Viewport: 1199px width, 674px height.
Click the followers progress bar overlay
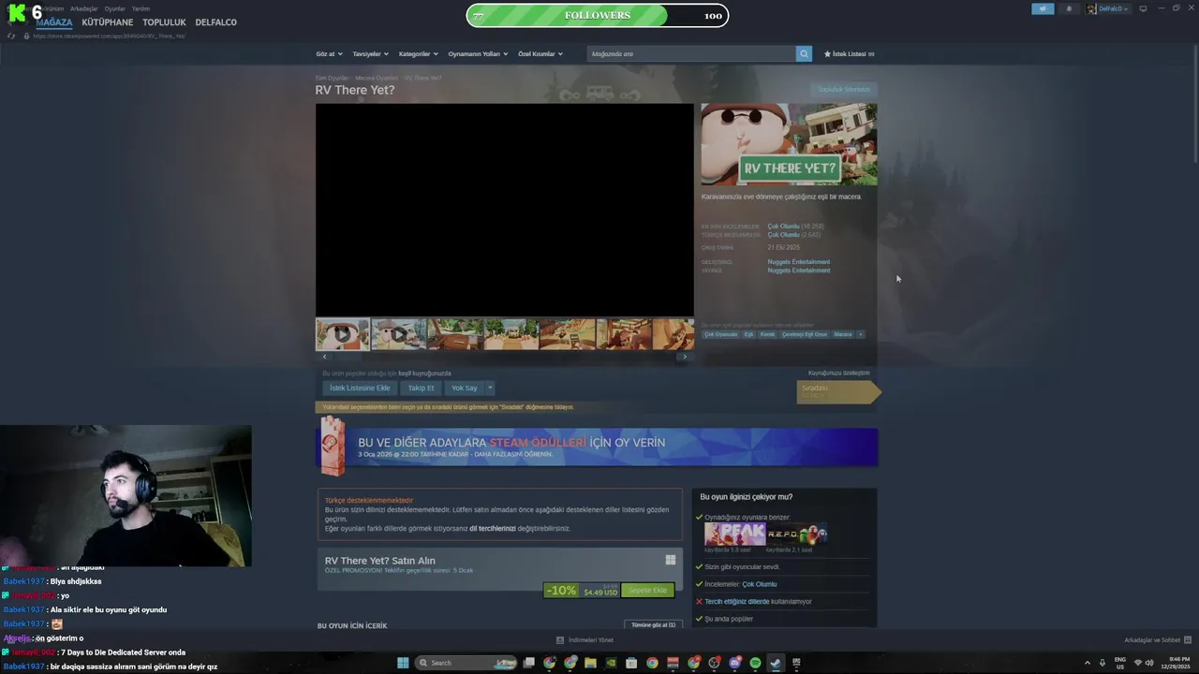pyautogui.click(x=597, y=15)
